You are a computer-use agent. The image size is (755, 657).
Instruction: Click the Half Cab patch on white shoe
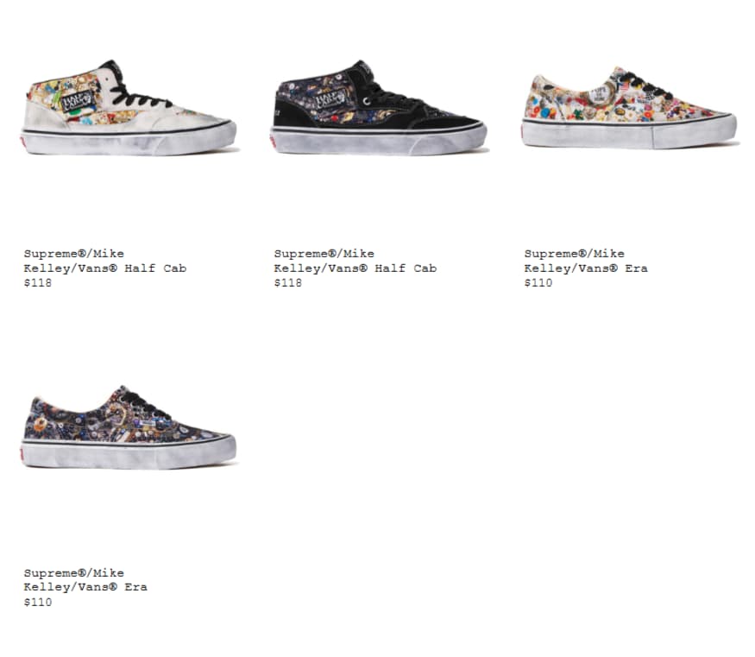click(x=77, y=101)
